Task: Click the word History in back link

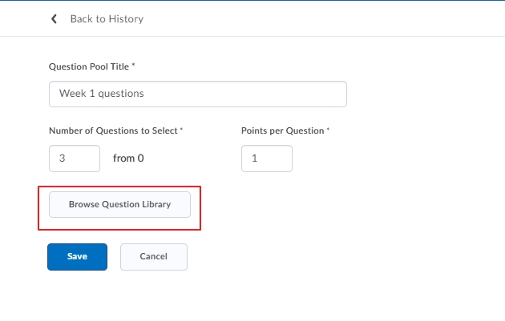Action: (126, 19)
